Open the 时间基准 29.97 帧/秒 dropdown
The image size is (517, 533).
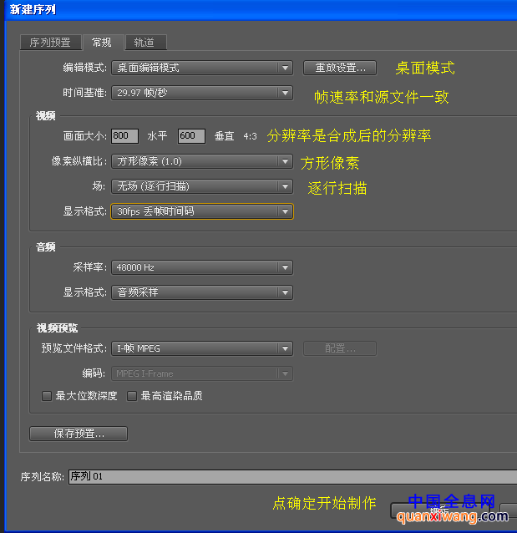click(x=201, y=93)
